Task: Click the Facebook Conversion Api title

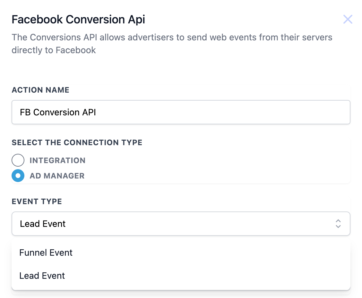Action: point(78,19)
